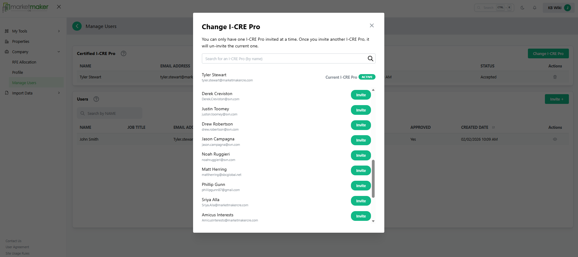Click the Properties building icon
This screenshot has height=257, width=578.
point(6,41)
